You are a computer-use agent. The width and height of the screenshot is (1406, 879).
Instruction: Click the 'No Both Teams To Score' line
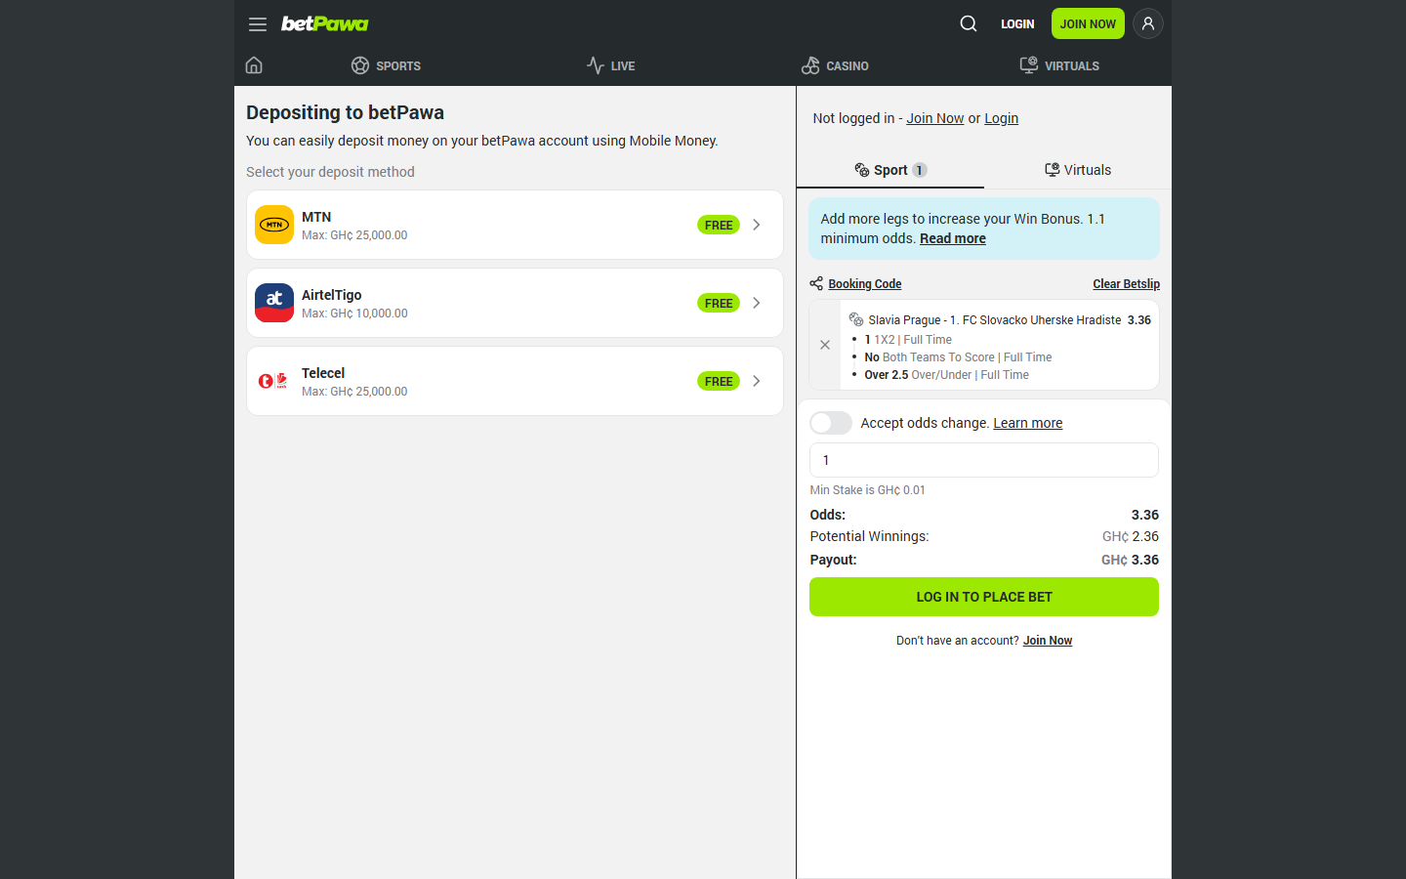(x=958, y=357)
